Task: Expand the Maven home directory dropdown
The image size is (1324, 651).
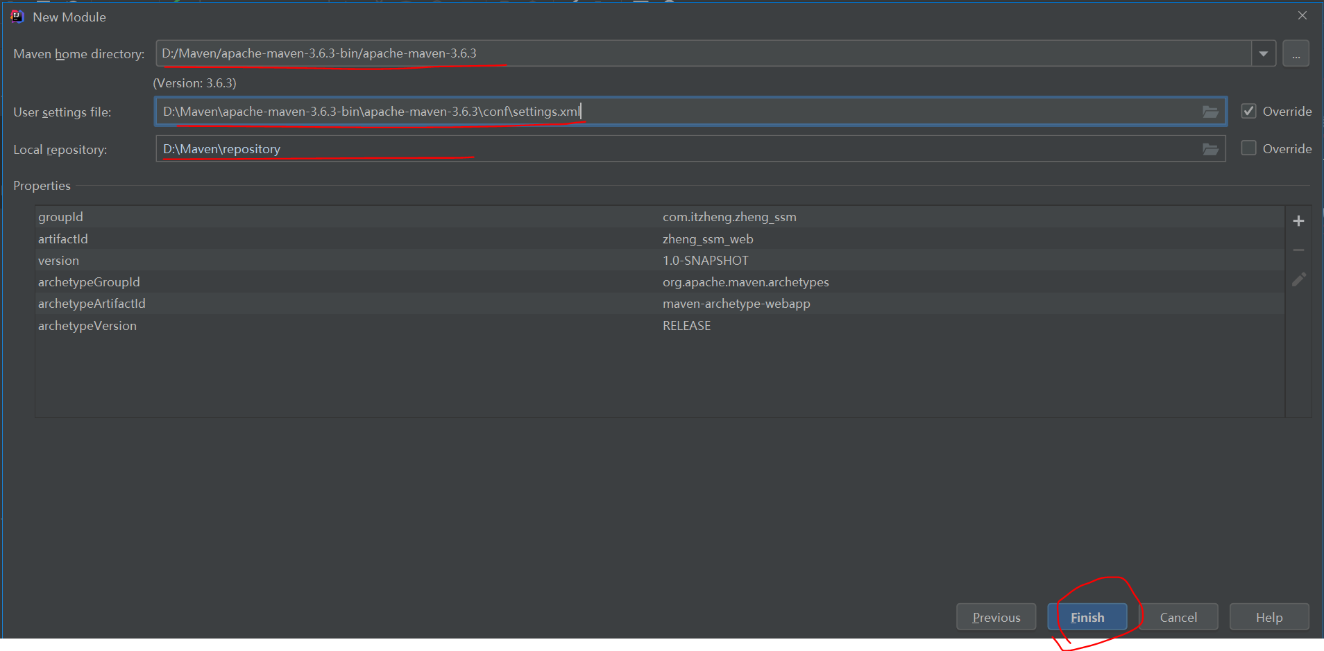Action: pos(1264,53)
